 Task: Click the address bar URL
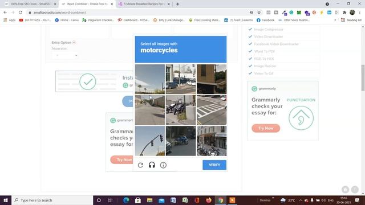click(60, 13)
